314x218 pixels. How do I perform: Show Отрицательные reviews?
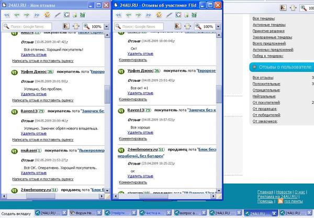(266, 90)
